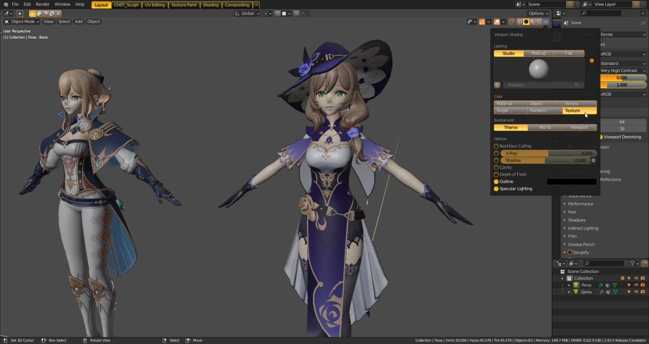Set background to Viewport

[x=580, y=127]
